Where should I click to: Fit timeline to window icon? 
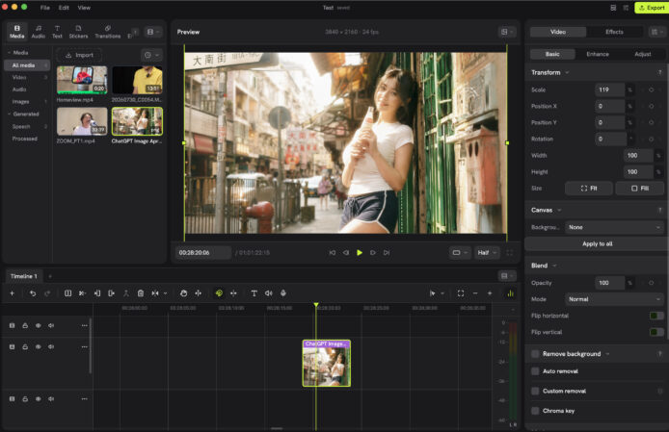point(461,293)
